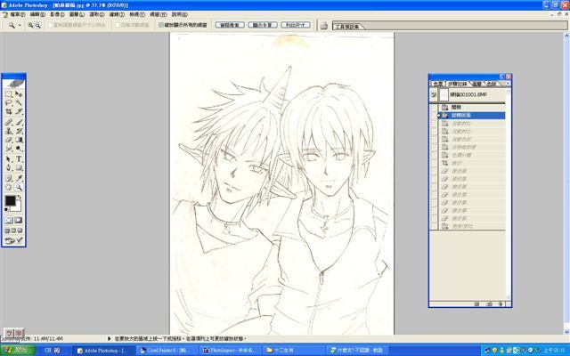Create new snapshot from History panel bottom

(489, 304)
